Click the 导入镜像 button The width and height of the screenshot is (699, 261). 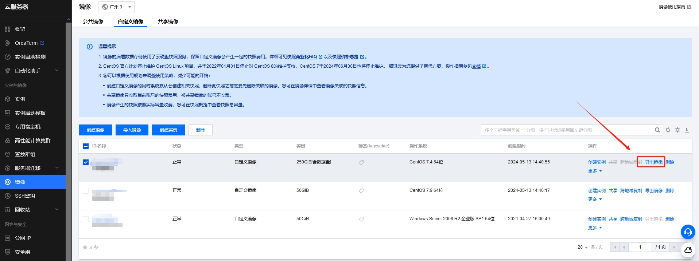(132, 130)
